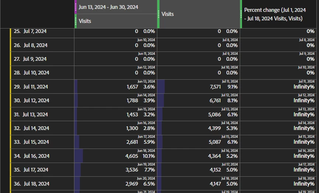Click the Infinity% cell for Jul 14, 2024

[278, 128]
